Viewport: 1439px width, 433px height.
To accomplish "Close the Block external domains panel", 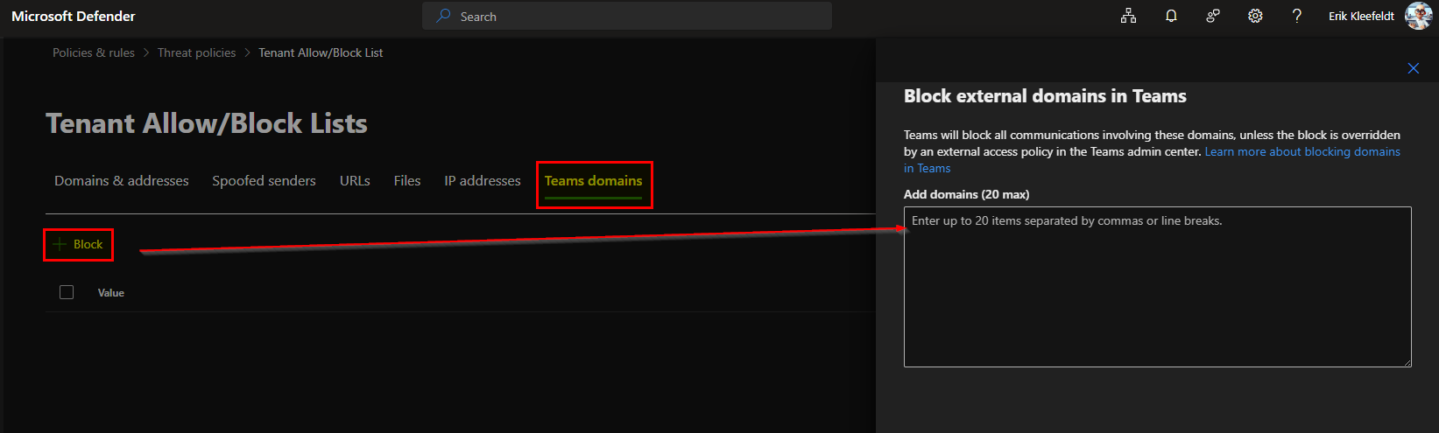I will 1413,68.
